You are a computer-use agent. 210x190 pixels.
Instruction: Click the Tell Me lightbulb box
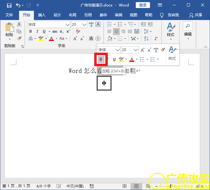click(x=169, y=15)
